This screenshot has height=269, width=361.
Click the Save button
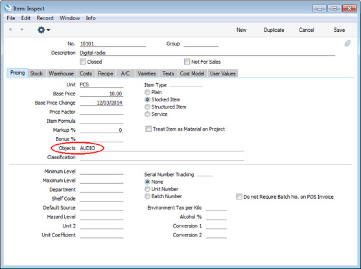pos(339,30)
